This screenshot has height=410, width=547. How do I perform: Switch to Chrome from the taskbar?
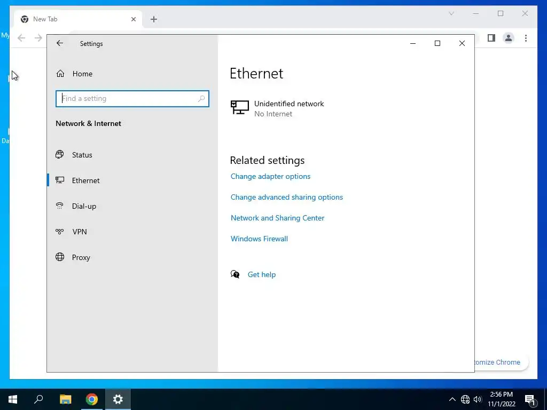pos(92,399)
